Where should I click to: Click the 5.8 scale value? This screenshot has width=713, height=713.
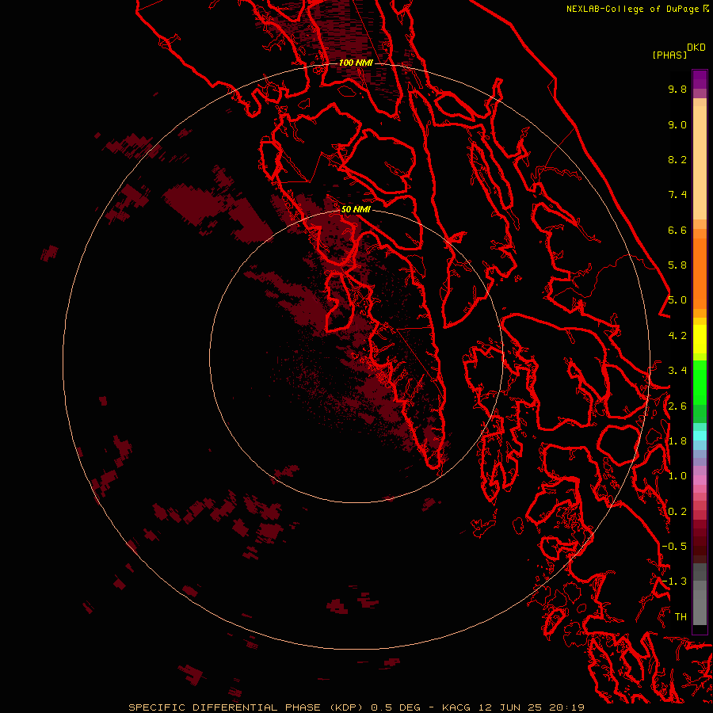(677, 265)
